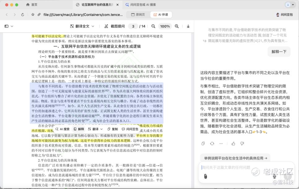Zoom in with the plus magnifier
Screen dimensions: 299x189
click(x=177, y=26)
